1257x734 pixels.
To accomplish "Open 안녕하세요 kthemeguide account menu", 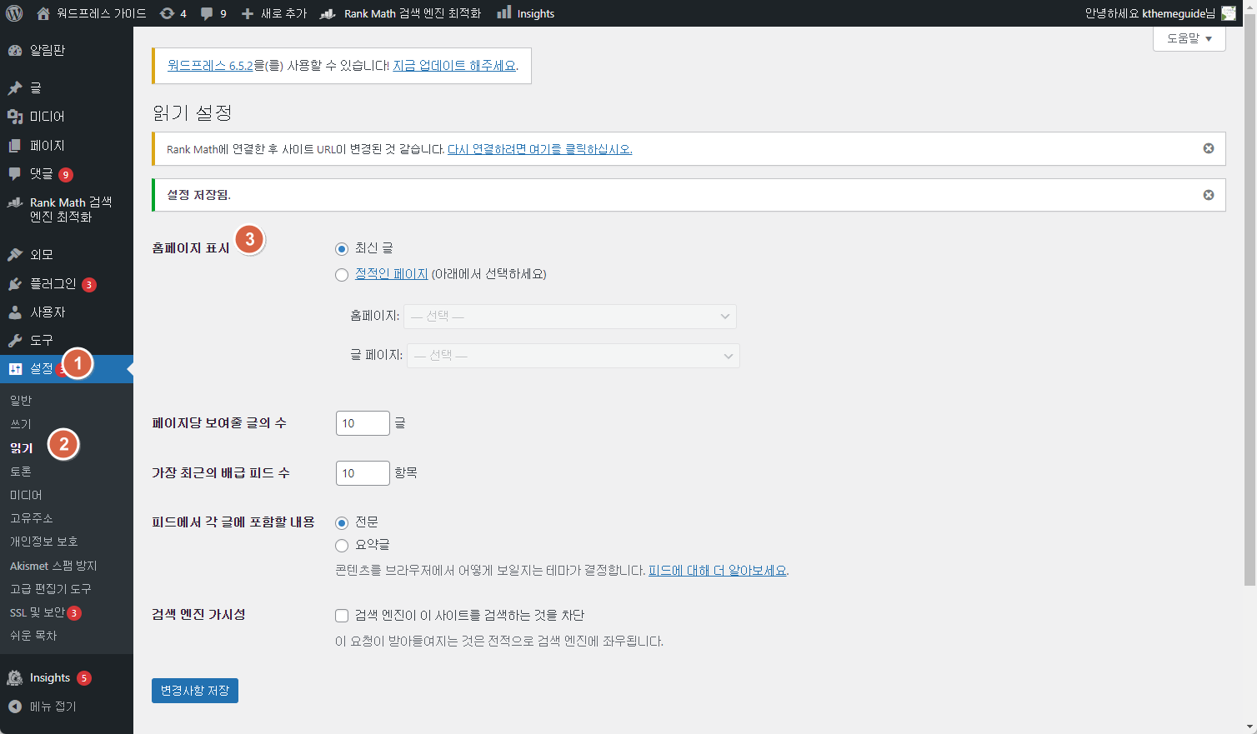I will (x=1159, y=13).
